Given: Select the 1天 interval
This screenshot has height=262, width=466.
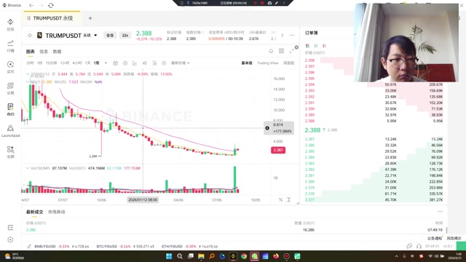Looking at the screenshot, I should coord(87,63).
